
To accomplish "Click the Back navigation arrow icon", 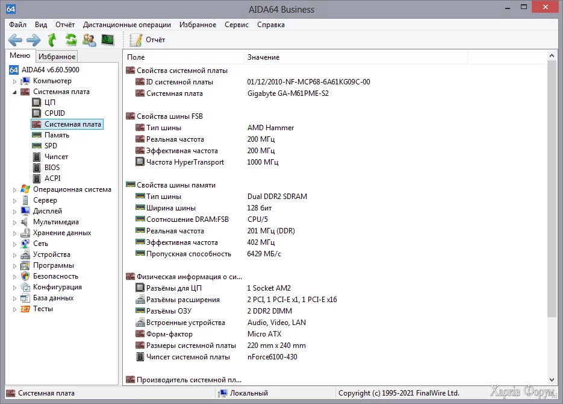I will click(15, 40).
